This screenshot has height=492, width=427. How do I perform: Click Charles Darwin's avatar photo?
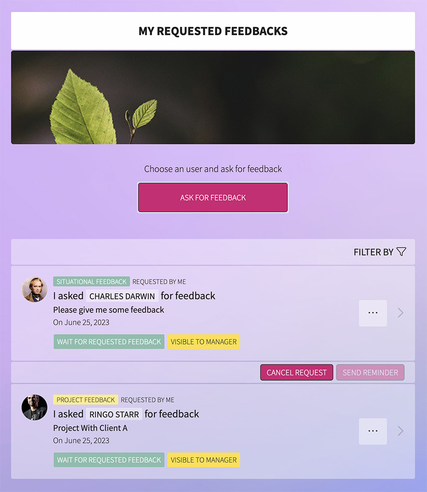point(35,289)
